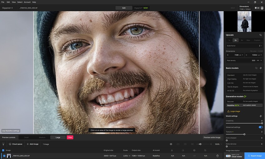The image size is (265, 159).
Task: Turn off the Advanced settings switch
Action: 261,127
